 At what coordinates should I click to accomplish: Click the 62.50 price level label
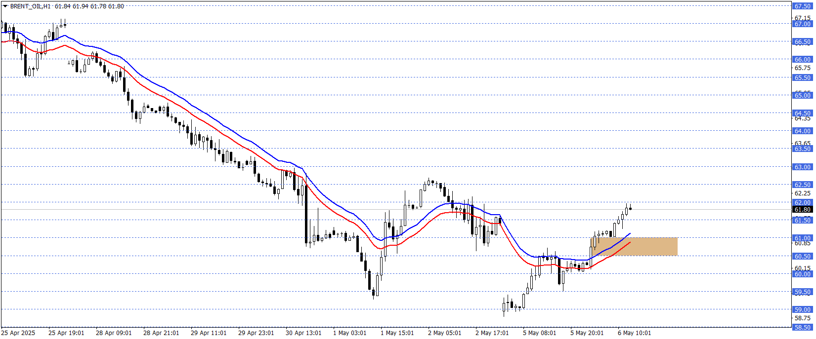tap(803, 185)
